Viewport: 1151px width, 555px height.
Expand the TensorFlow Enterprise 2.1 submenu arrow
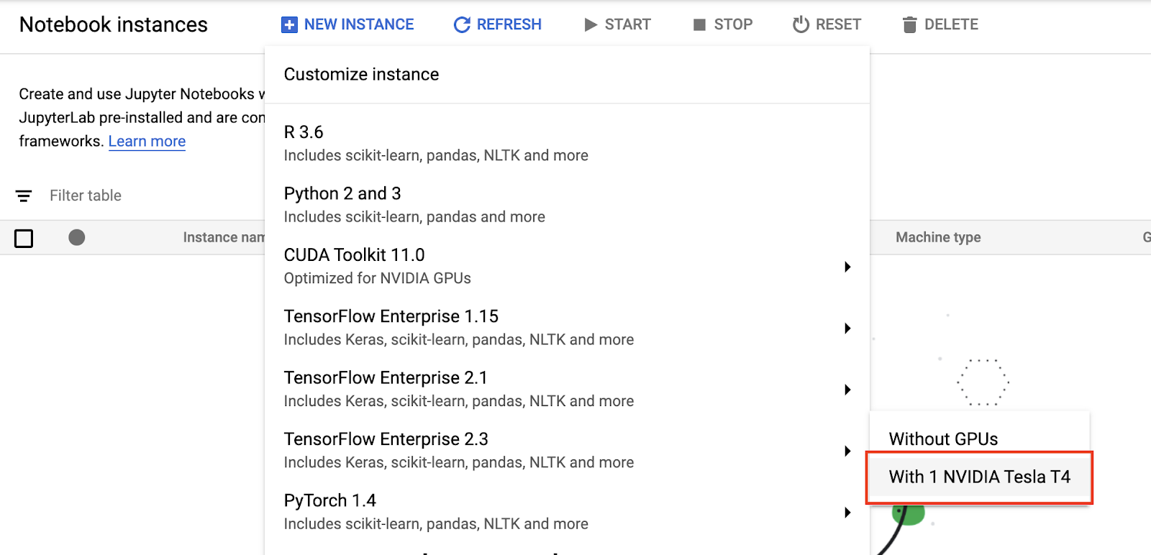[x=847, y=390]
